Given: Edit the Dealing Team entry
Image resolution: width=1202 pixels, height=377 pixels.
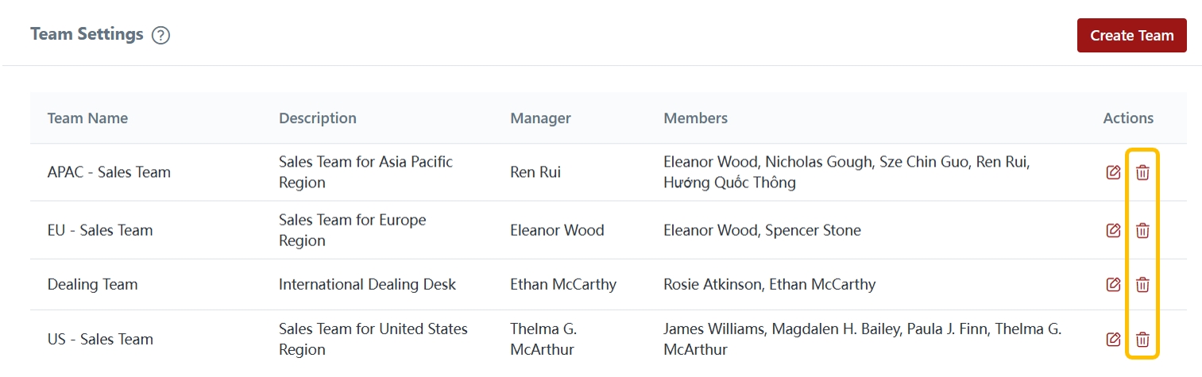Looking at the screenshot, I should [x=1113, y=284].
